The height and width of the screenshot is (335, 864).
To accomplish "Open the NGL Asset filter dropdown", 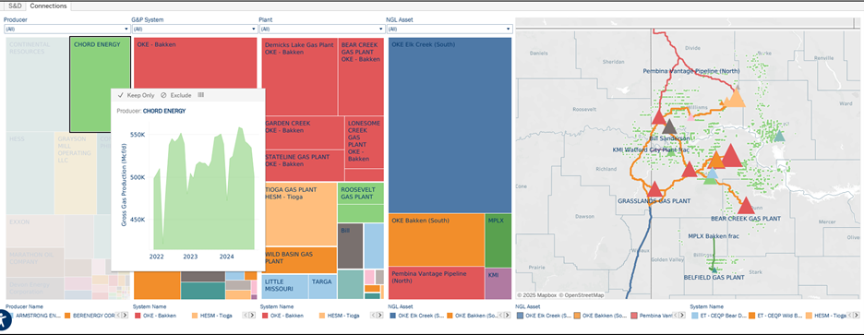I will click(450, 29).
